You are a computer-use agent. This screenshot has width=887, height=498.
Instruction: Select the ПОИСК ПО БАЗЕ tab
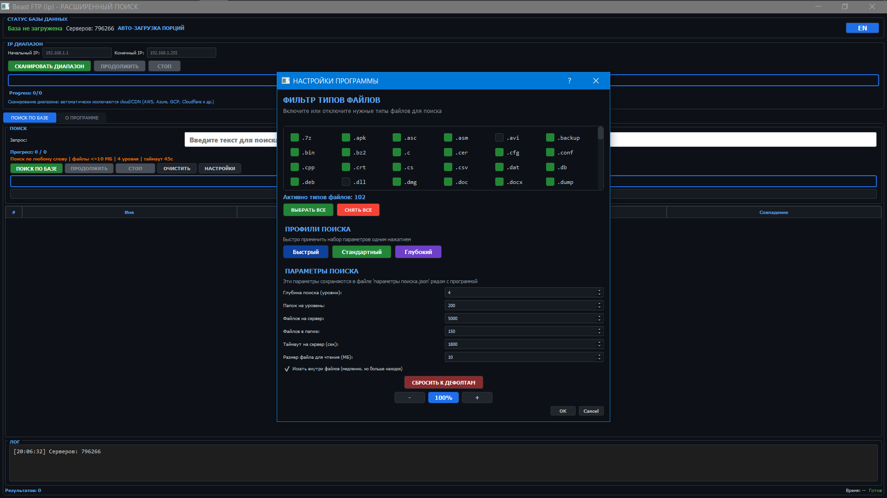pos(30,118)
